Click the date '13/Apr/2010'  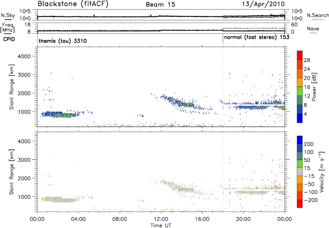(263, 4)
